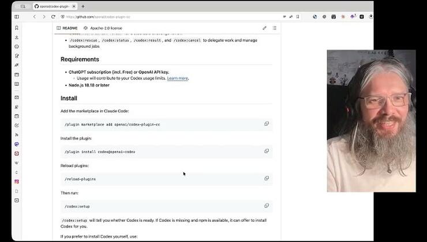Click the tracker shield icon in address field

point(63,17)
